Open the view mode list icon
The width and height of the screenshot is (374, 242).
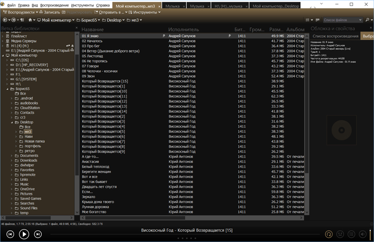(308, 20)
